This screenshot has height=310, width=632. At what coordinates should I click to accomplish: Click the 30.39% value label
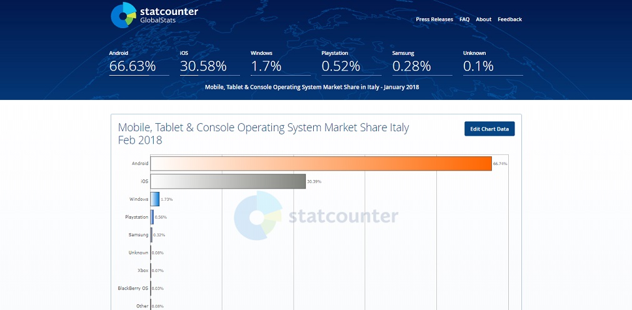click(314, 181)
